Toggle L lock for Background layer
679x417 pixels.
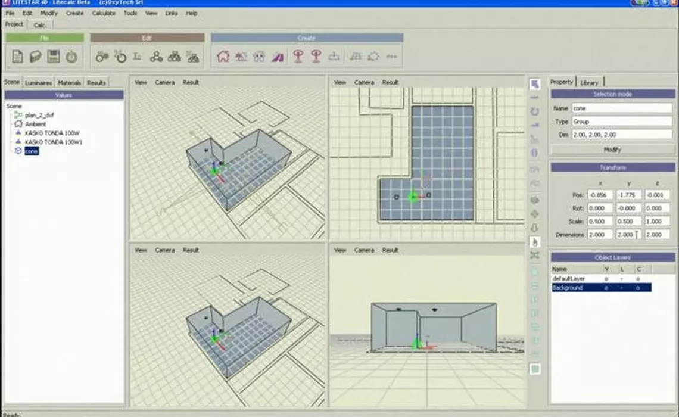[x=622, y=288]
